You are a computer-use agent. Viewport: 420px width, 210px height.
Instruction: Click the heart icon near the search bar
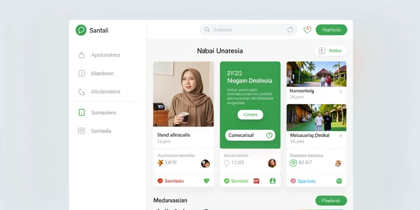coord(307,30)
